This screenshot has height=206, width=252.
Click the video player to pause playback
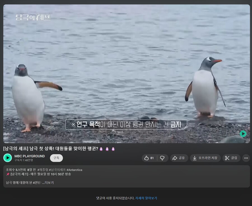click(x=126, y=73)
